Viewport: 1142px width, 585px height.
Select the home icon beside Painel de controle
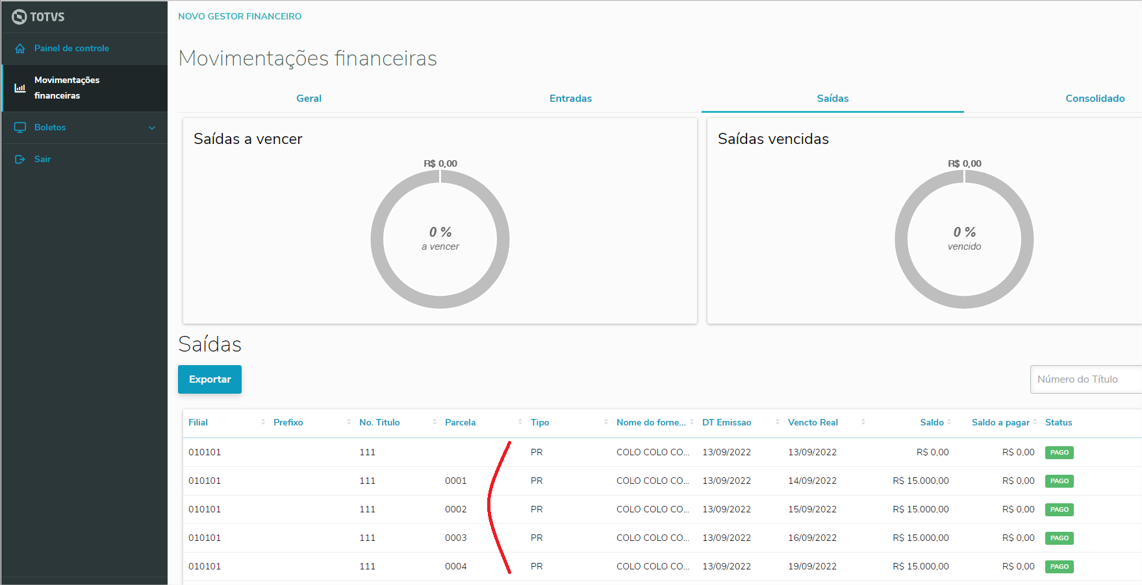tap(20, 48)
